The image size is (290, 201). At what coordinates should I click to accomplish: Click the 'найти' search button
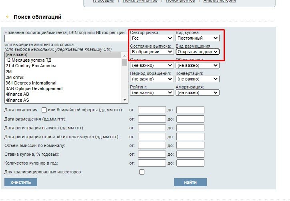click(190, 182)
